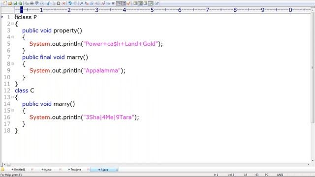The image size is (315, 177).
Task: Save the current file with Save icon
Action: 15,3
